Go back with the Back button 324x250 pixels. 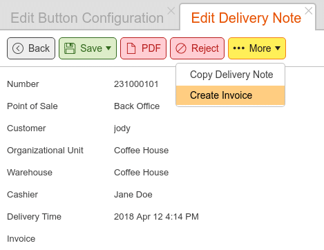click(31, 48)
